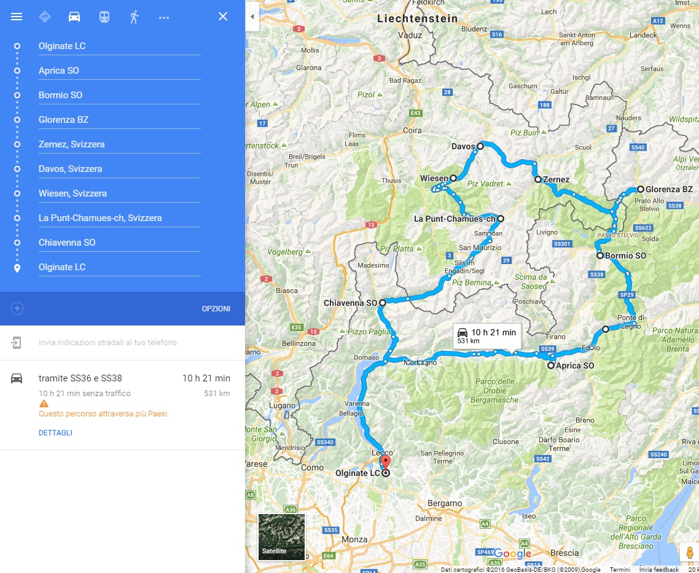Choose the walking travel mode
Viewport: 699px width, 573px height.
[134, 17]
